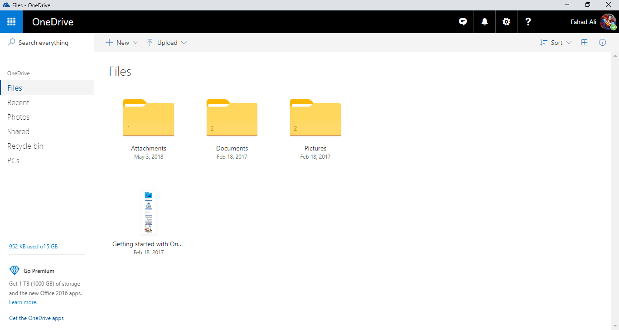Focus the Search everything field
Screen dimensions: 619x330
[x=47, y=43]
